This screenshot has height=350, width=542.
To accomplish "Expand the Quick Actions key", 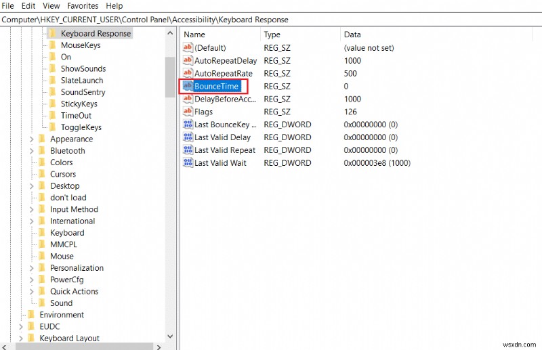I will point(31,292).
